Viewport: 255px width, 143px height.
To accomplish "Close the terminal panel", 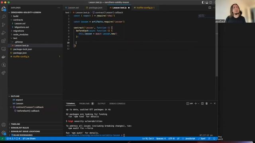I will click(x=215, y=103).
